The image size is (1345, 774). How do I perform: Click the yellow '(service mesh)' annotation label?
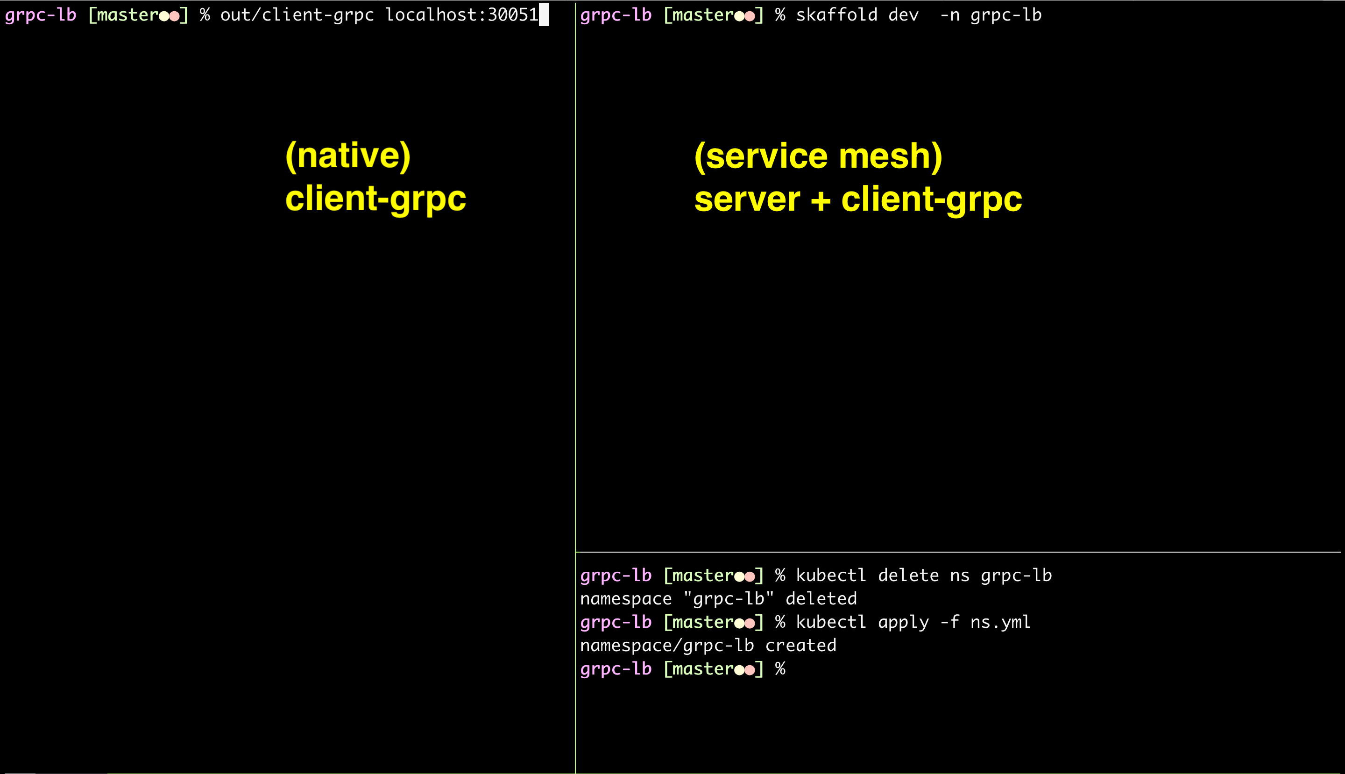(x=818, y=156)
